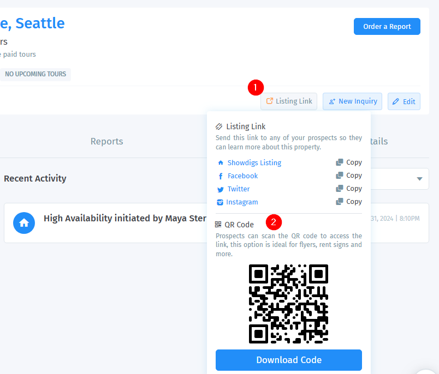This screenshot has height=374, width=439.
Task: Switch to the Reports tab
Action: (106, 141)
